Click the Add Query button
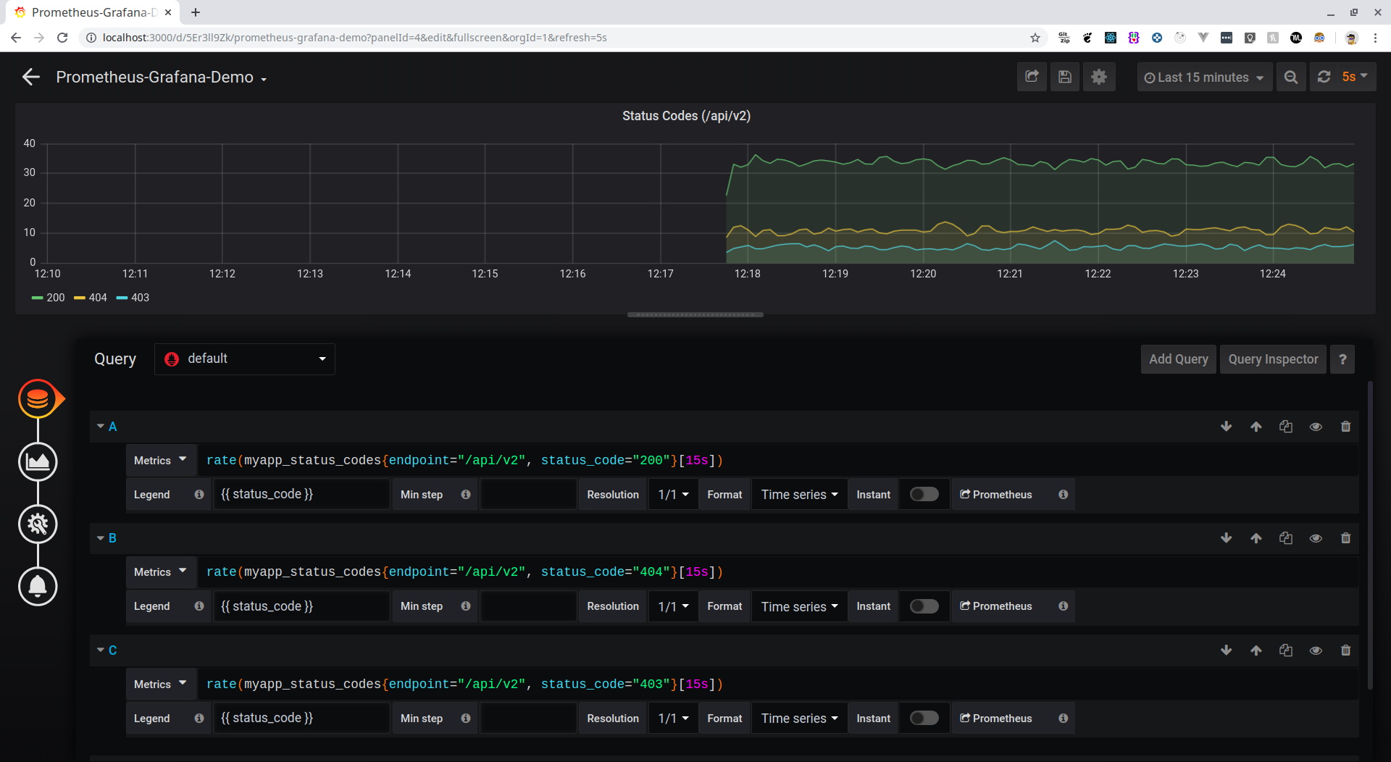Screen dimensions: 1391x762 coord(1178,359)
